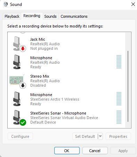
Task: Click the Configure button
Action: (x=20, y=136)
